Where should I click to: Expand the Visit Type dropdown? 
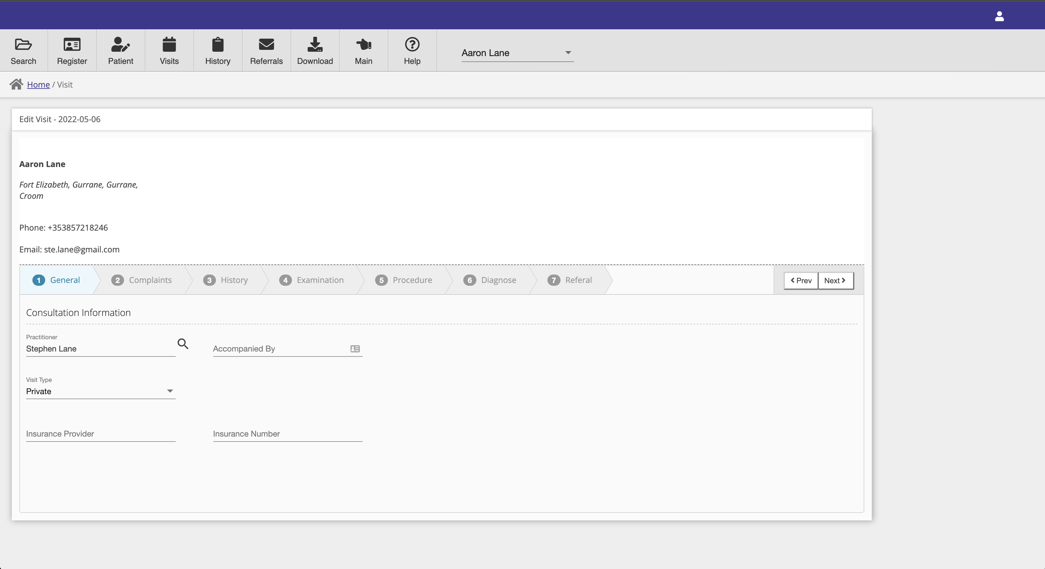[101, 391]
